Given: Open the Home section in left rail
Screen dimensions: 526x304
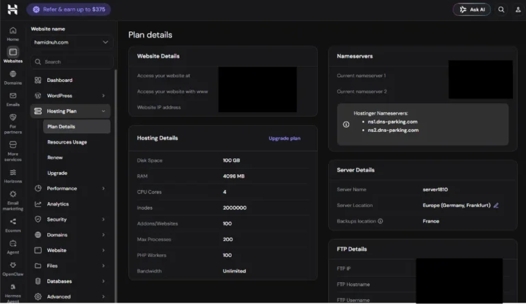Looking at the screenshot, I should pyautogui.click(x=13, y=33).
